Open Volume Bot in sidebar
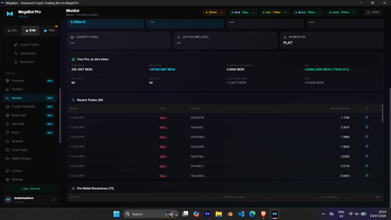 28,53
